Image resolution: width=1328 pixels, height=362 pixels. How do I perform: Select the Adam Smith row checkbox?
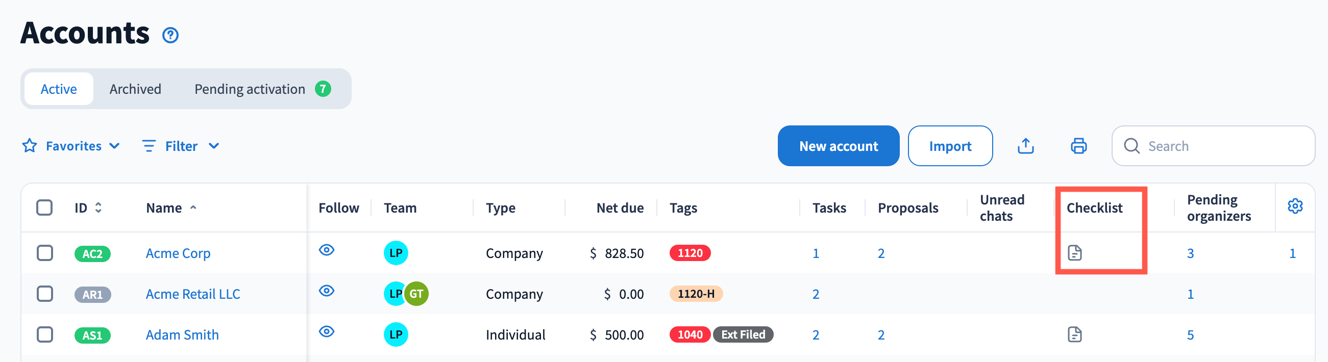coord(45,334)
